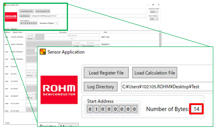This screenshot has height=130, width=221.
Task: Select the MODE_CONTROL0 register row
Action: tap(17, 44)
